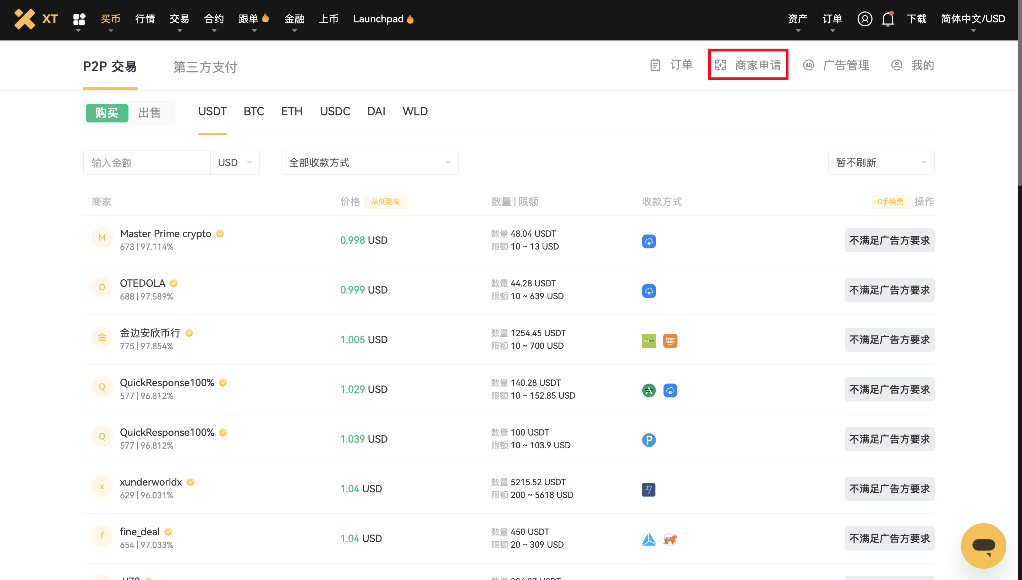
Task: Switch to the 出售 sell mode
Action: click(x=150, y=113)
